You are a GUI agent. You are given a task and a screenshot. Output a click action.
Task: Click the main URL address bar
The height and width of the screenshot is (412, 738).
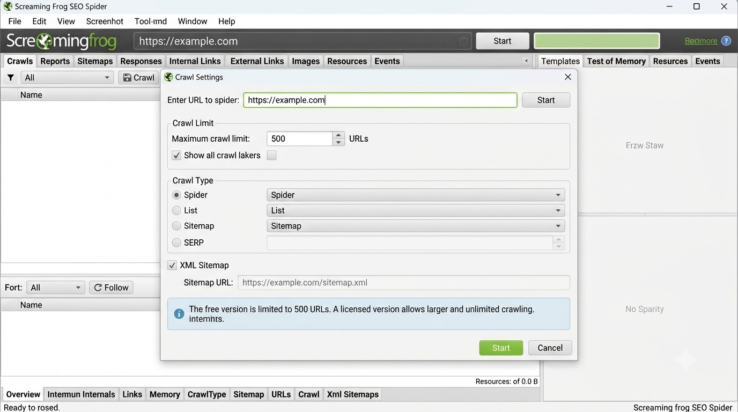302,41
